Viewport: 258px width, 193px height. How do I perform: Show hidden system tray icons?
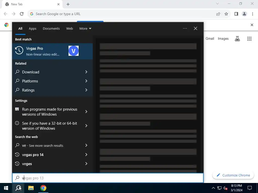[213, 188]
